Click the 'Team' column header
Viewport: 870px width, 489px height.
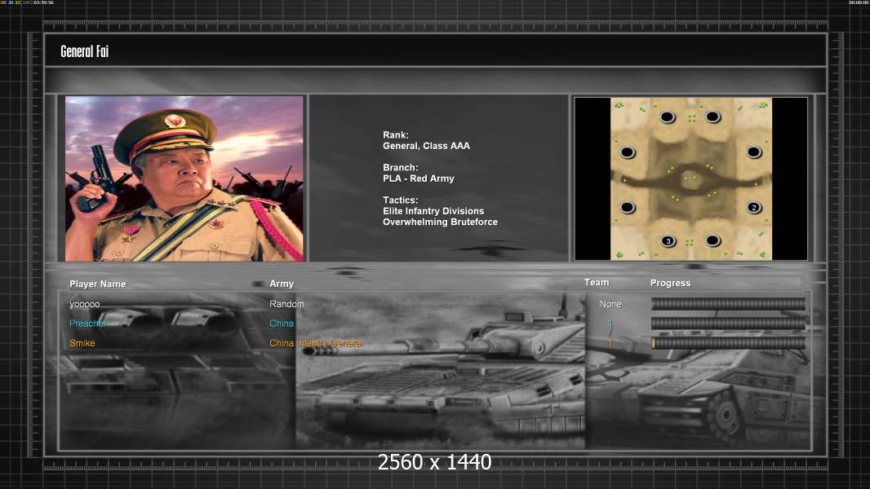point(597,282)
